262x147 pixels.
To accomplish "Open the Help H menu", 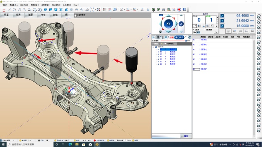I will pos(76,5).
